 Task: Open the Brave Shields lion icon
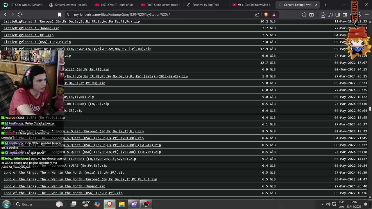pos(266,15)
